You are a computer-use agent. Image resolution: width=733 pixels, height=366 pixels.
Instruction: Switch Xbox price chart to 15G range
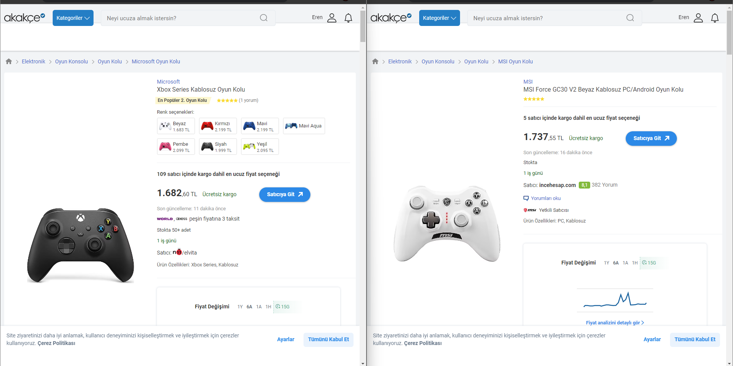(283, 307)
